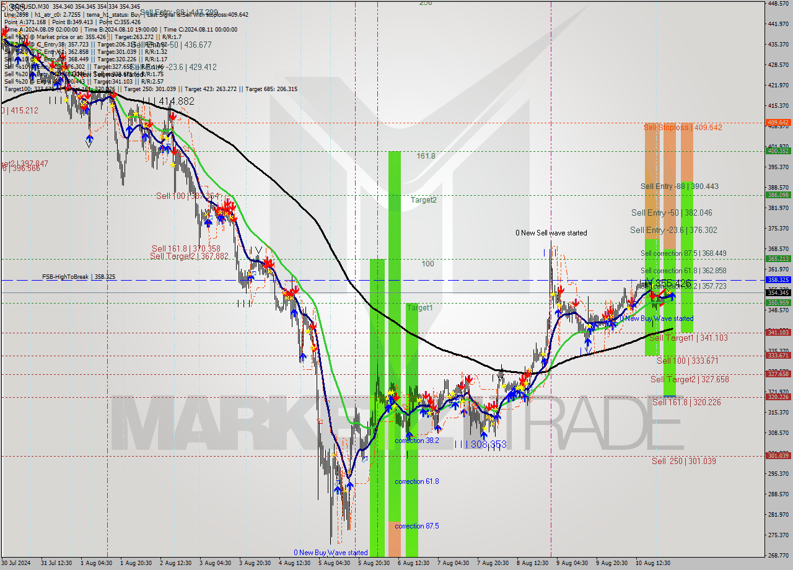Select 'Sell Entry -23.6 | 376.302' label
The height and width of the screenshot is (570, 793).
pyautogui.click(x=674, y=230)
